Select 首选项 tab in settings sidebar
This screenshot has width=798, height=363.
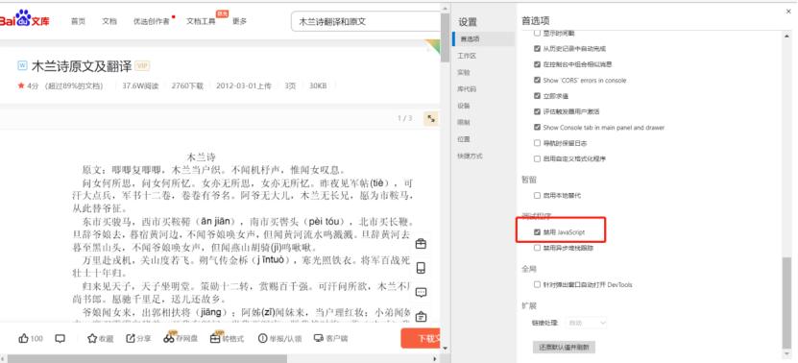click(483, 39)
